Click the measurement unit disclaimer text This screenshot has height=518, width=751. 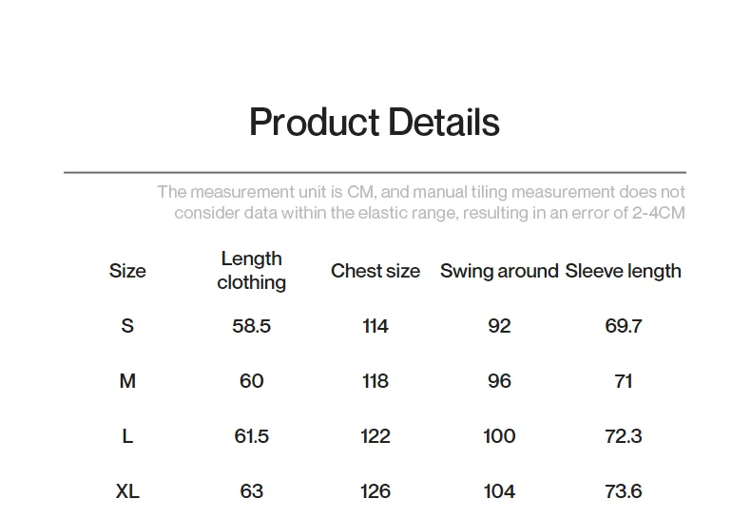pyautogui.click(x=421, y=202)
